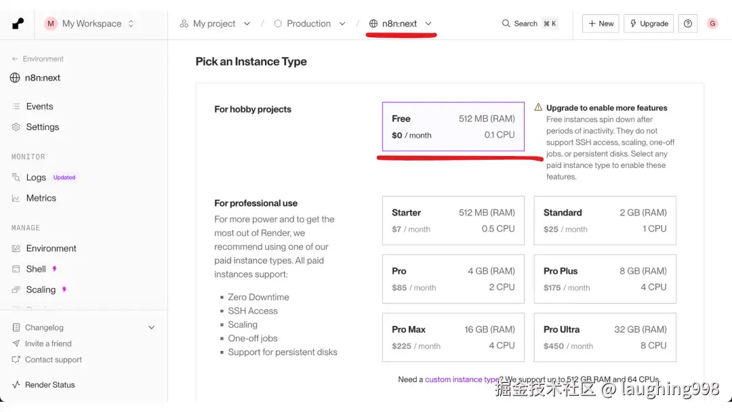
Task: Click the globe icon beside n8n:next breadcrumb
Action: (373, 23)
